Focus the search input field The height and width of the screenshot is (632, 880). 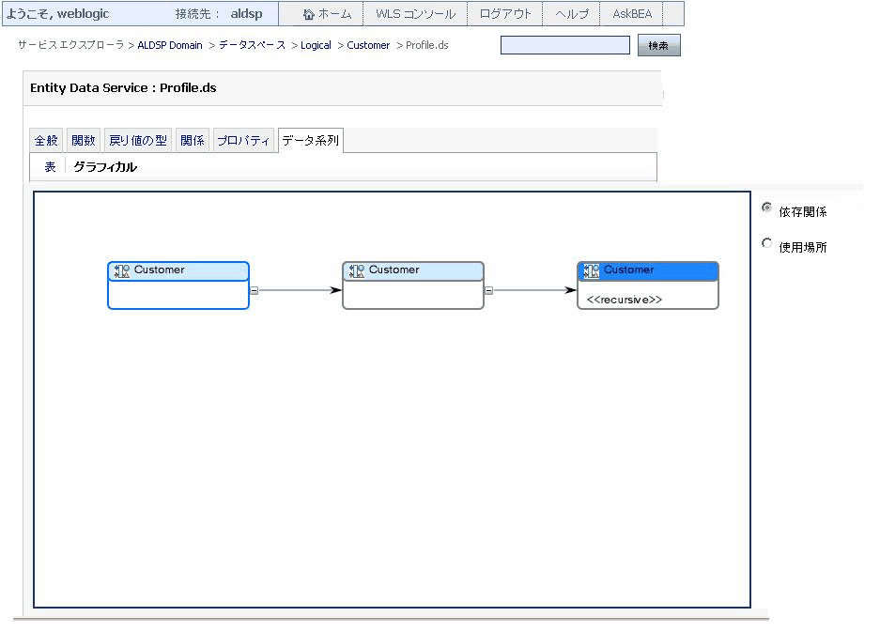[x=565, y=45]
